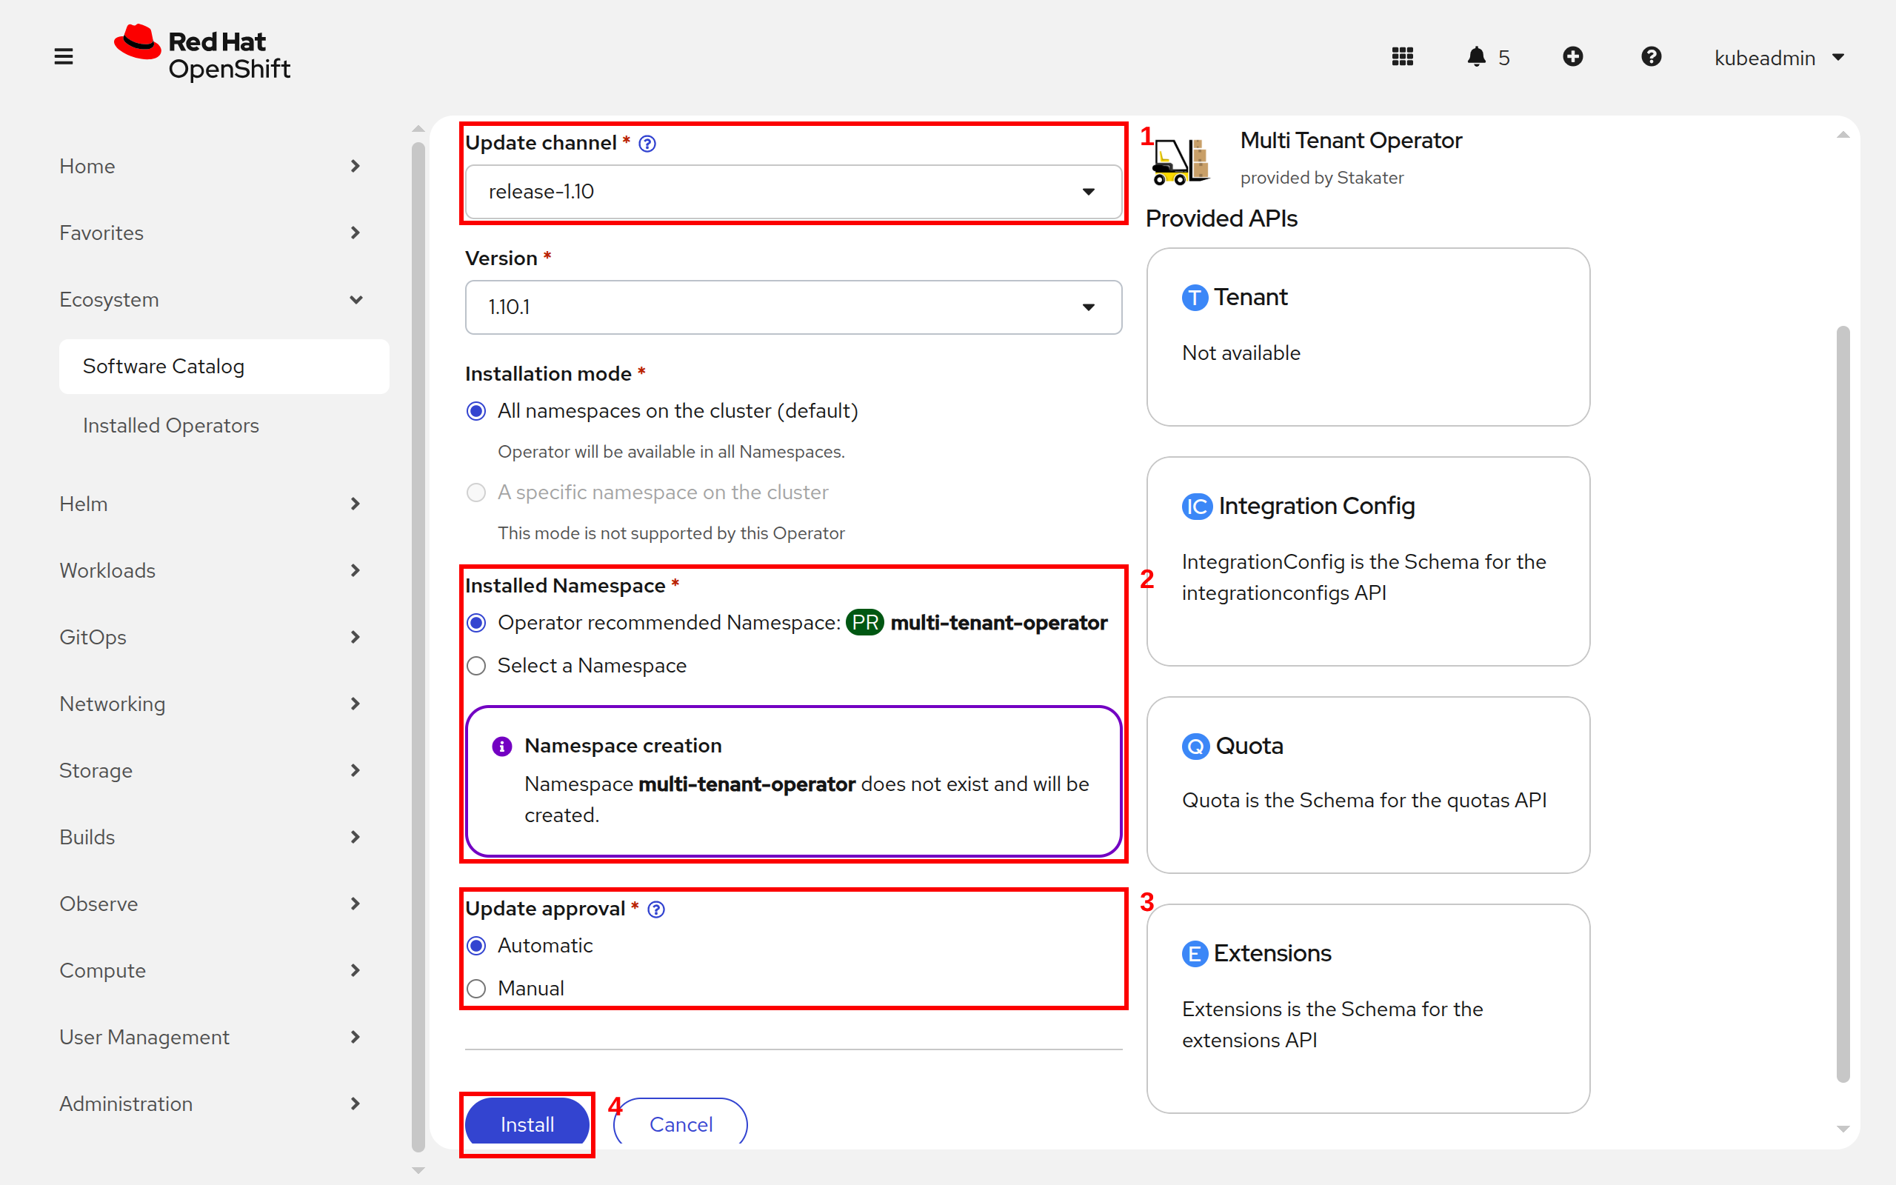The height and width of the screenshot is (1185, 1896).
Task: Expand the GitOps navigation section
Action: pyautogui.click(x=212, y=637)
